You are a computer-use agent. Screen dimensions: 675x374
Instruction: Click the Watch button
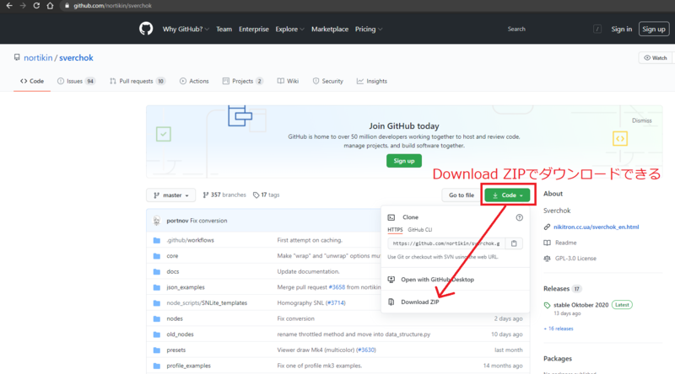(x=656, y=57)
